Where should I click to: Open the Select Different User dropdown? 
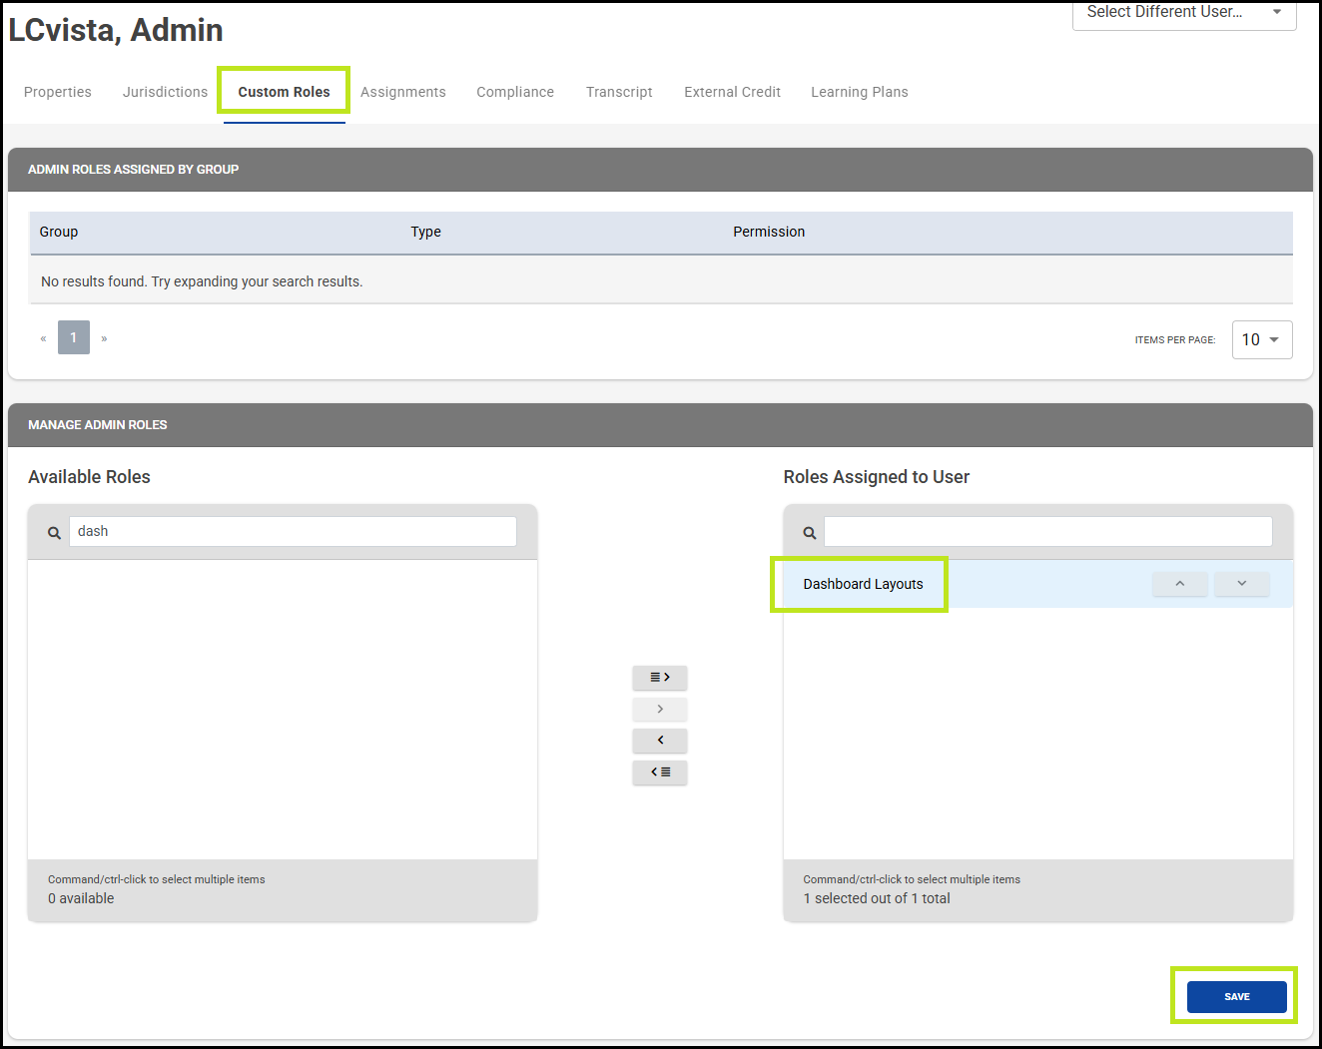coord(1183,13)
